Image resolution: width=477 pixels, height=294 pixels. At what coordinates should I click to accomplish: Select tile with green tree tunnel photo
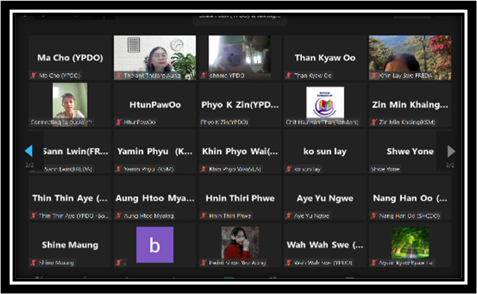click(x=410, y=245)
